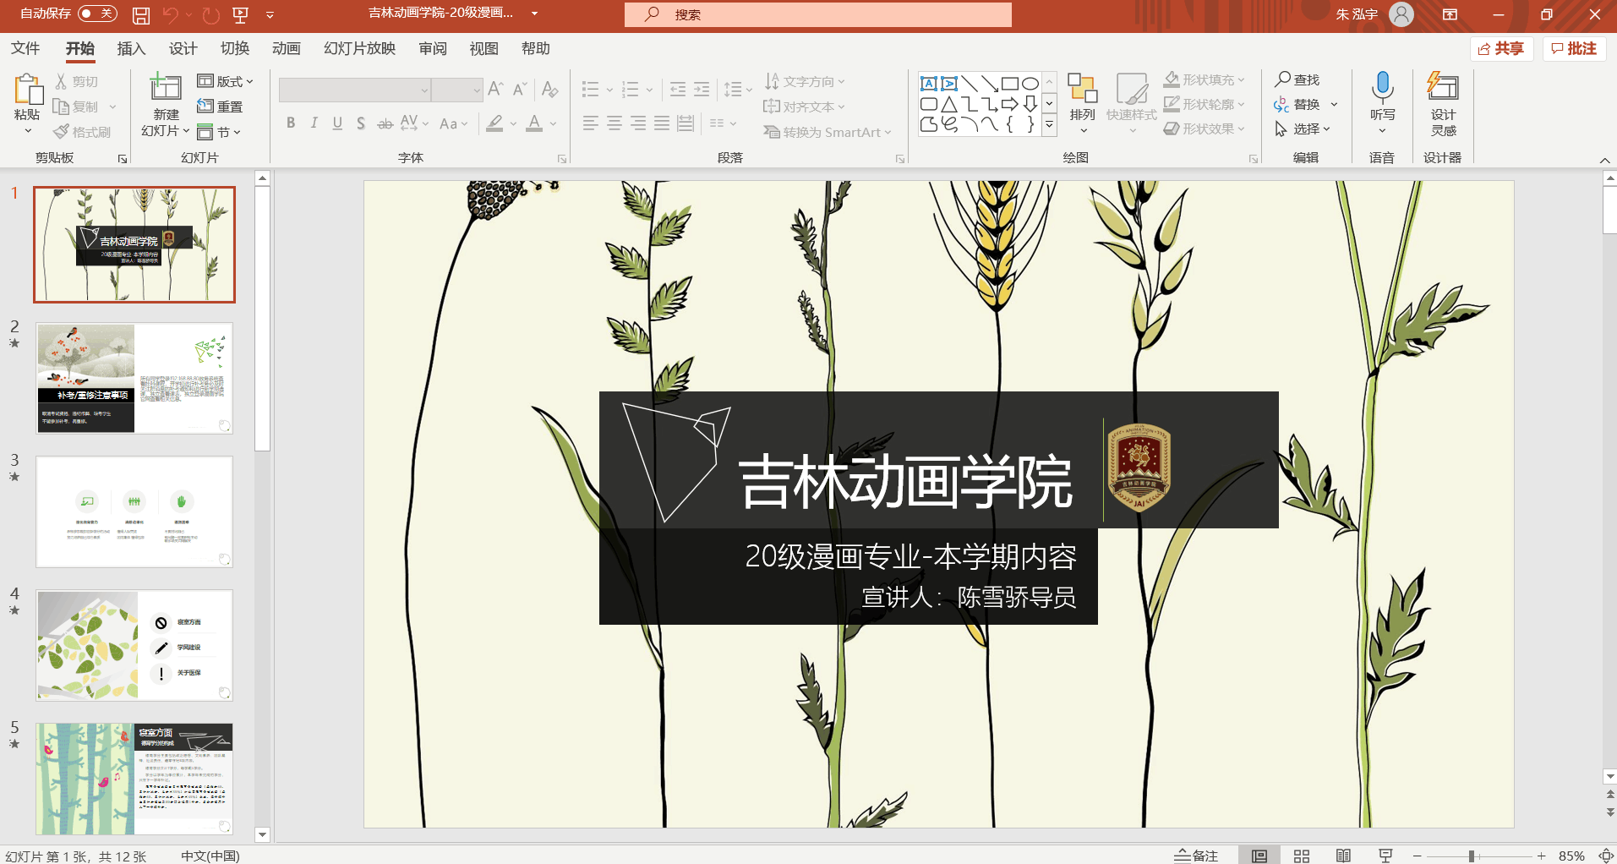Toggle Underline formatting button
This screenshot has height=864, width=1617.
click(337, 123)
